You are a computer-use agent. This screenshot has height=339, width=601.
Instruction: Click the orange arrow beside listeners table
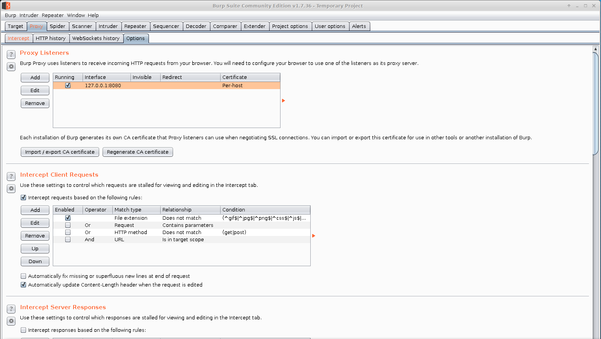(284, 101)
